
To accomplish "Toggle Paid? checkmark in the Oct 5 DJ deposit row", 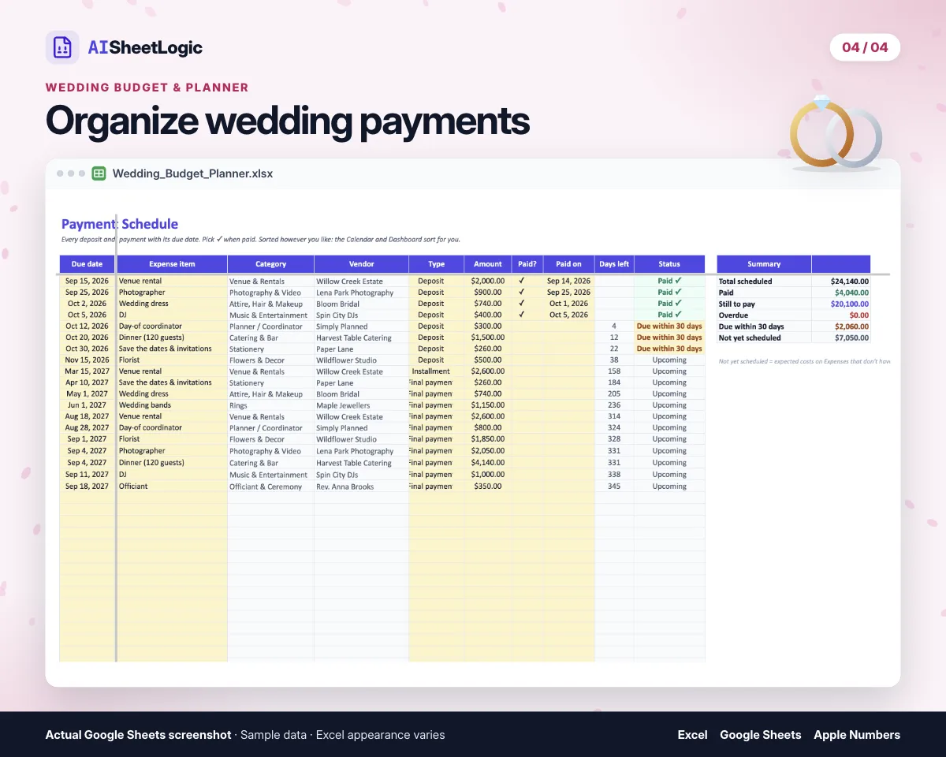I will [x=521, y=315].
